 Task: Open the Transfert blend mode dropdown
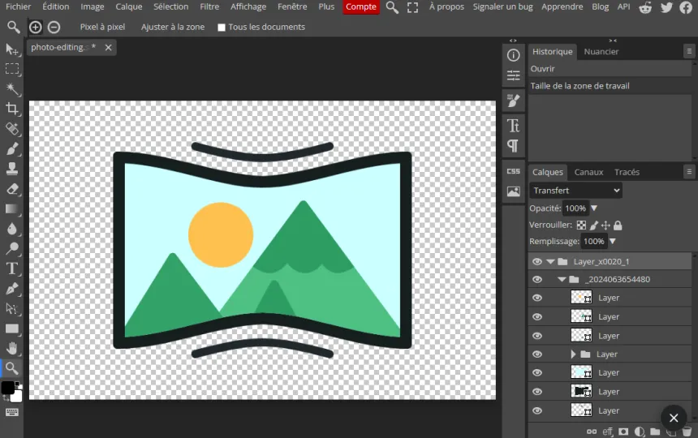tap(575, 191)
